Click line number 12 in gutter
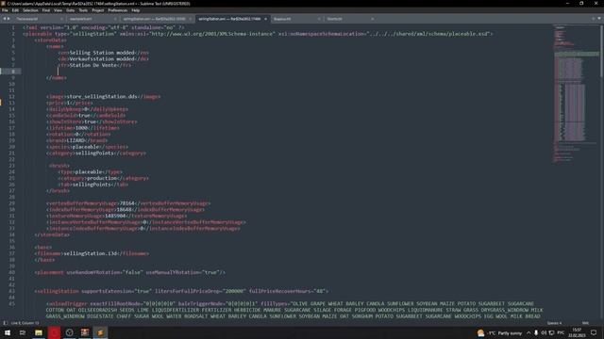 pos(11,96)
